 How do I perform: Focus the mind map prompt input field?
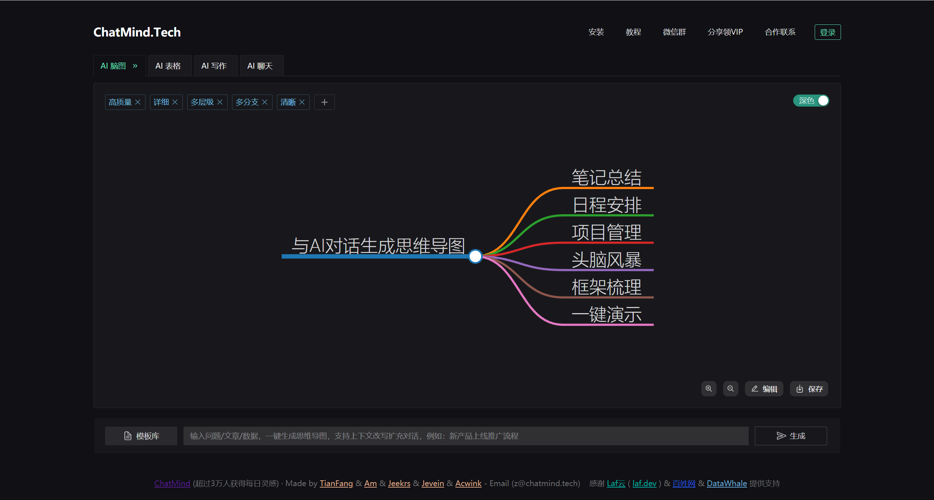466,436
